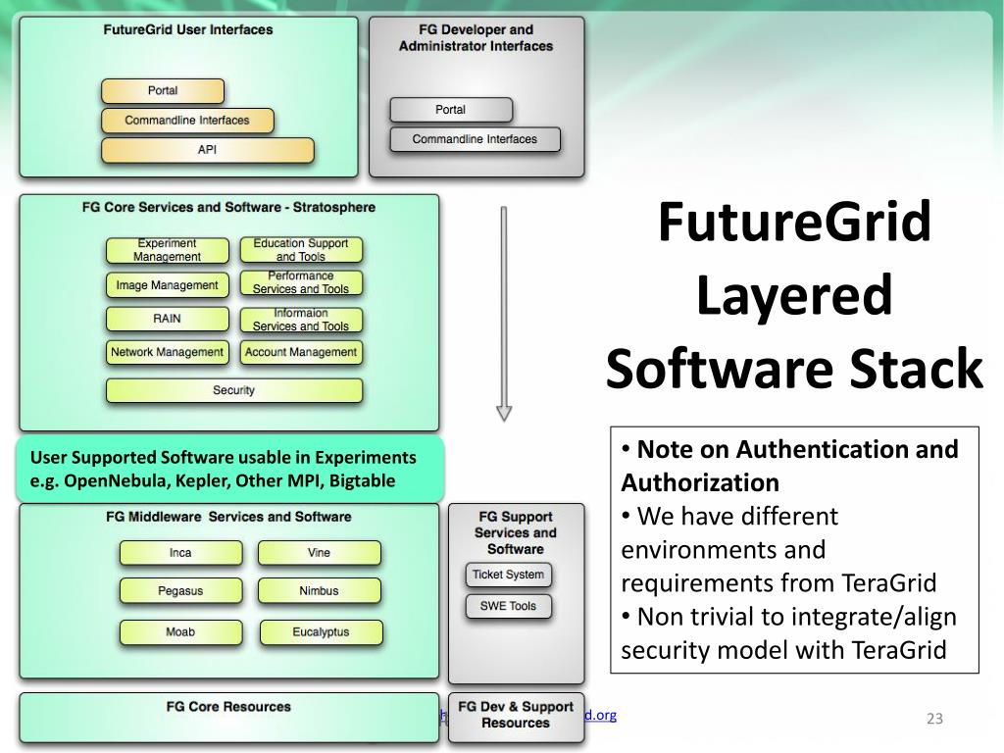This screenshot has height=753, width=1004.
Task: Click Commandline Interfaces in FG Developer panel
Action: 476,139
